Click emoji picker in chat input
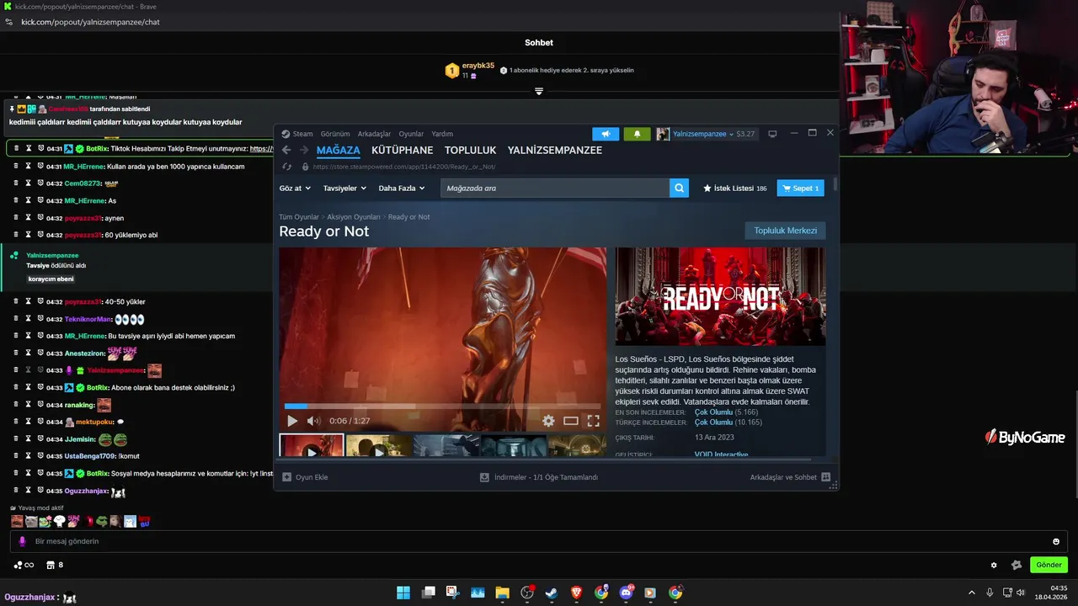Screen dimensions: 1078x606 pyautogui.click(x=1056, y=541)
